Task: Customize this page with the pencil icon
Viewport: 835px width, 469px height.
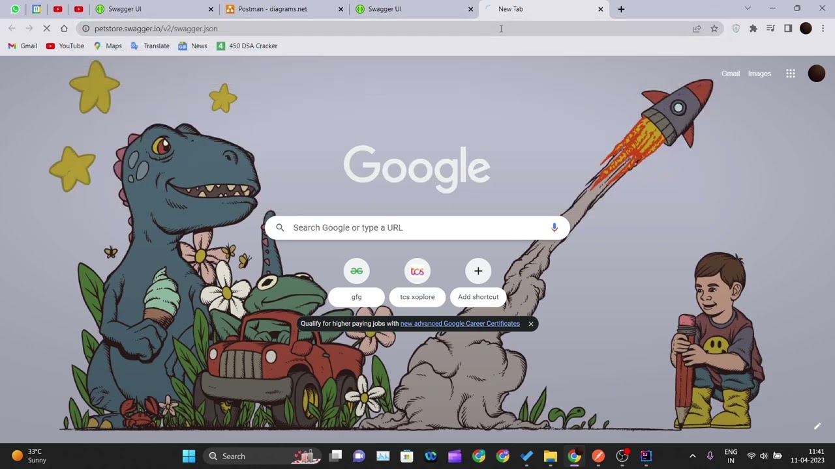Action: (x=817, y=426)
